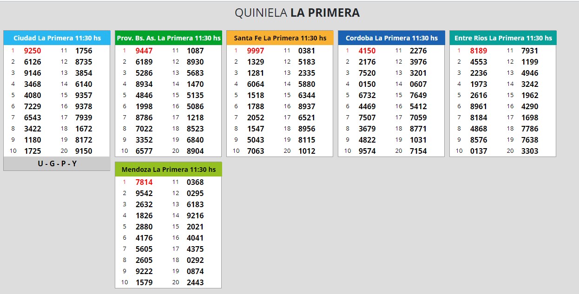This screenshot has height=294, width=579.
Task: Open the Mendoza La Primera 11:30 hs header
Action: (168, 170)
